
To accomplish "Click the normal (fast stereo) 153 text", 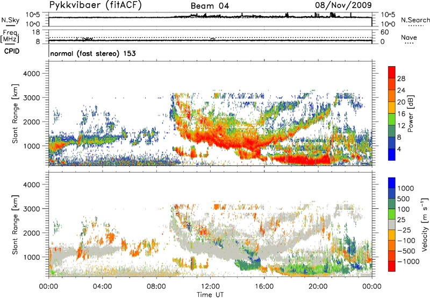I will click(x=93, y=53).
